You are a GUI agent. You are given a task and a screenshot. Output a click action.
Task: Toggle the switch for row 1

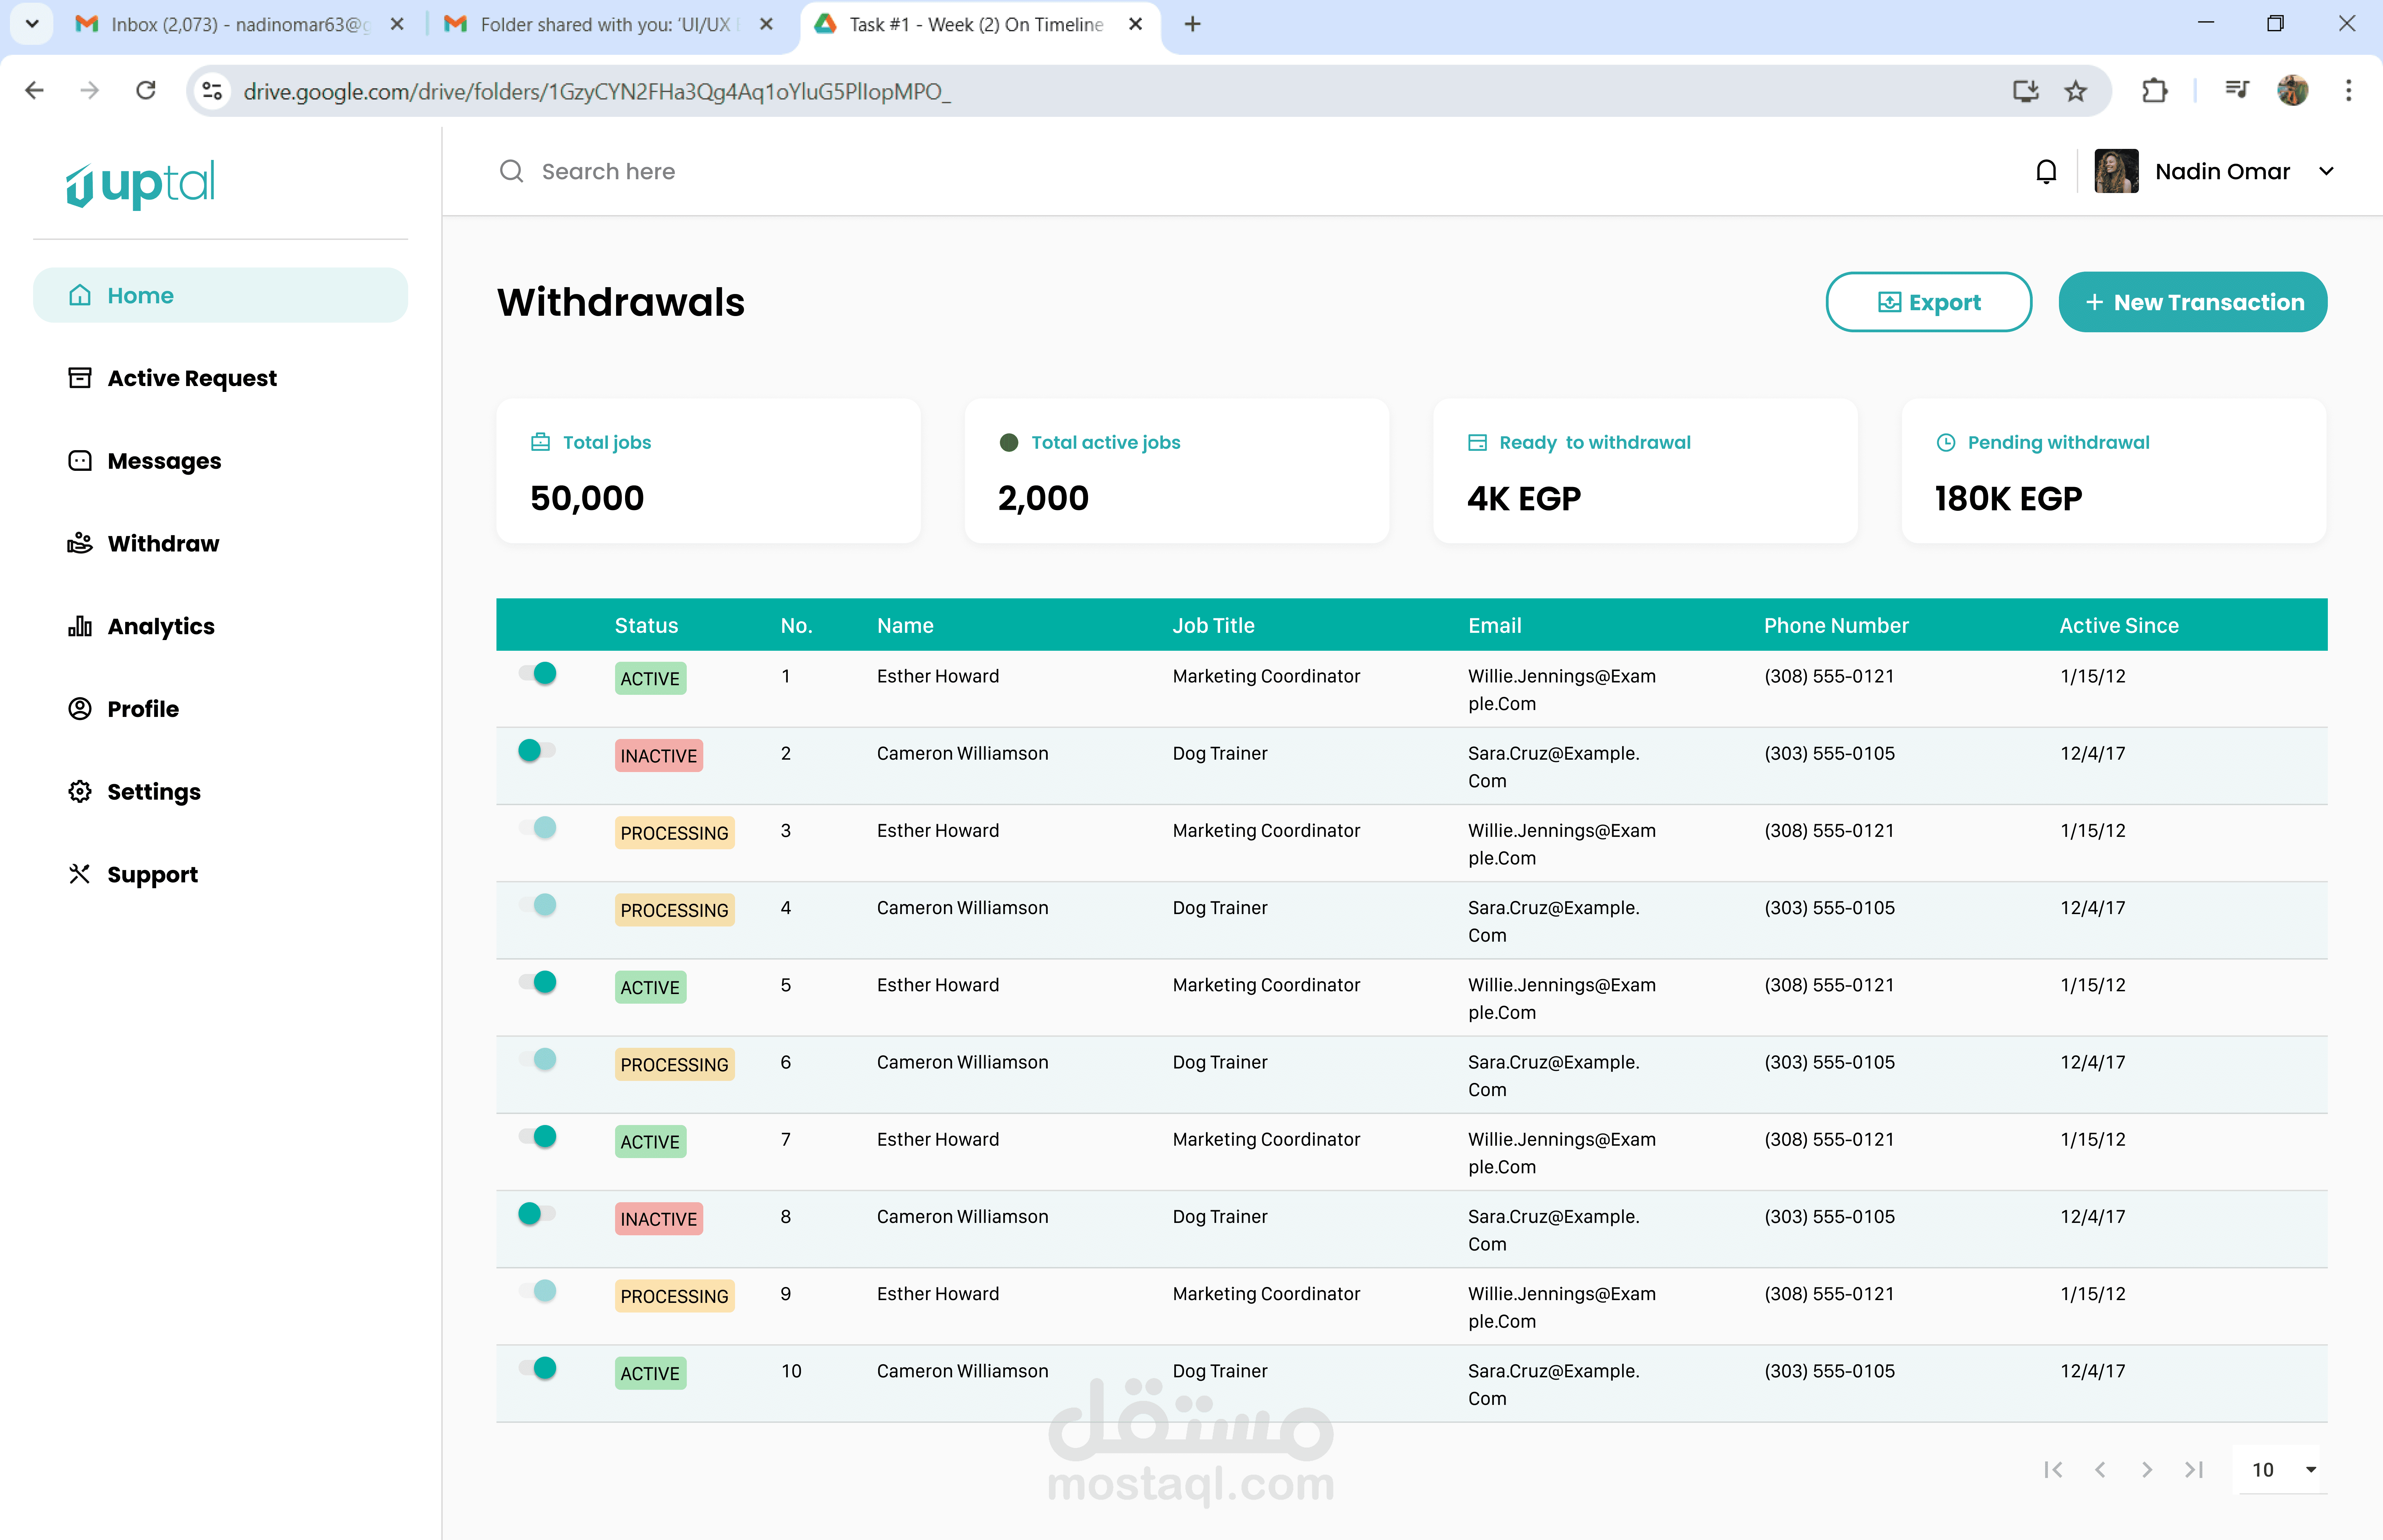(537, 673)
